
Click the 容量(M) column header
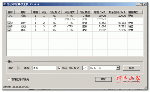[99, 12]
